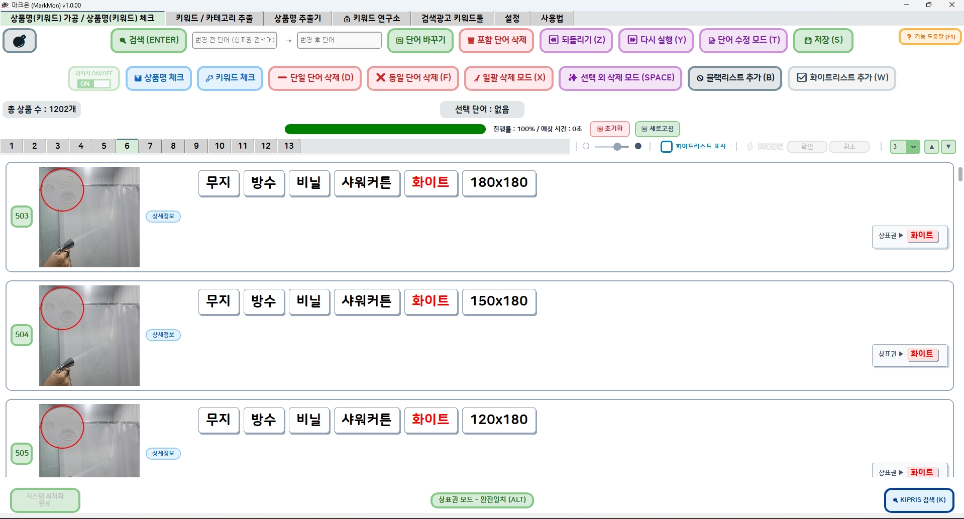This screenshot has height=519, width=964.
Task: Click 다시 실행 (Y) redo button
Action: tap(656, 40)
